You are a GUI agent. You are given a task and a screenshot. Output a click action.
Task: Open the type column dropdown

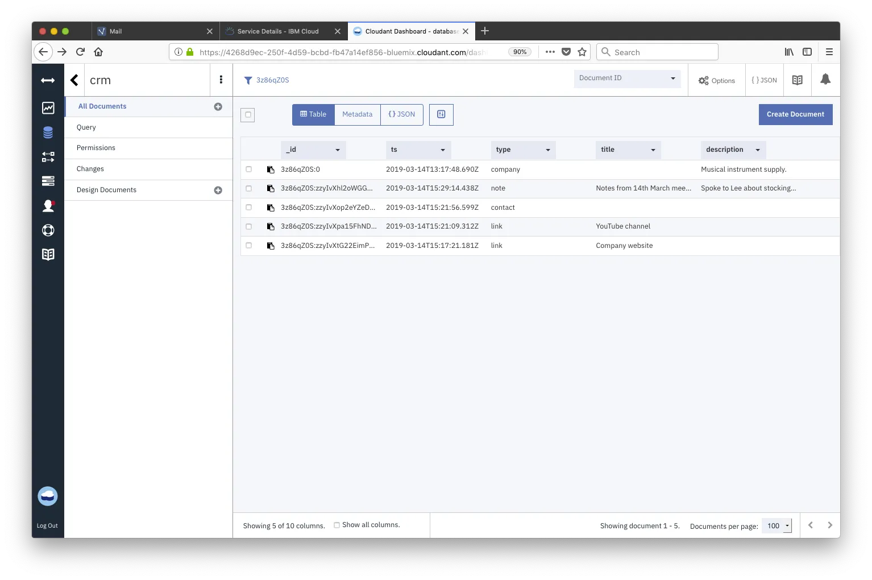pos(523,150)
